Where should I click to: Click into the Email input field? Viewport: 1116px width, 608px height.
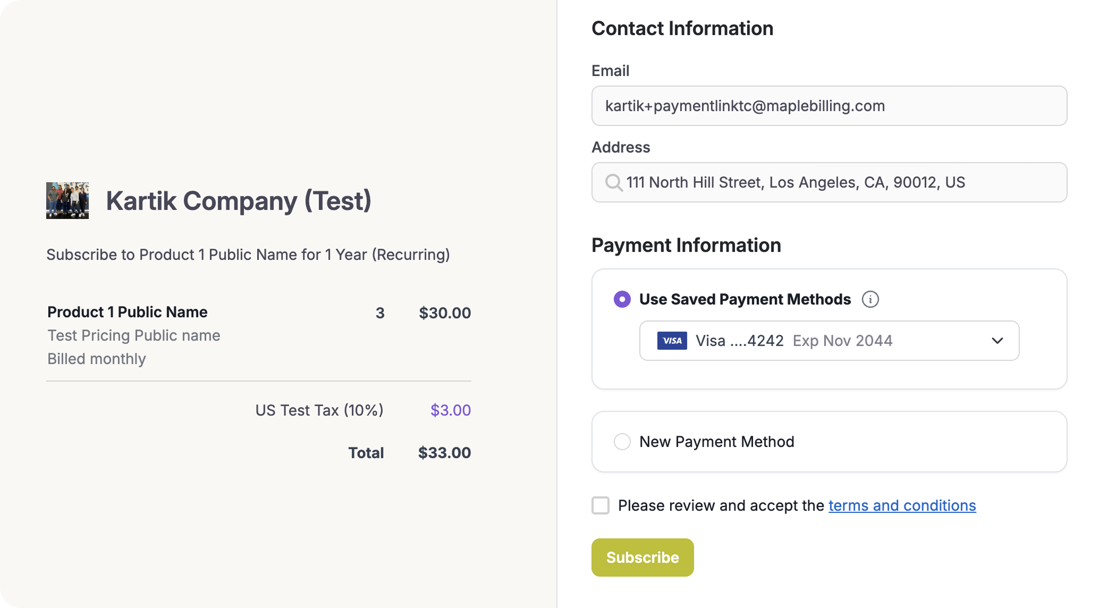pos(829,106)
